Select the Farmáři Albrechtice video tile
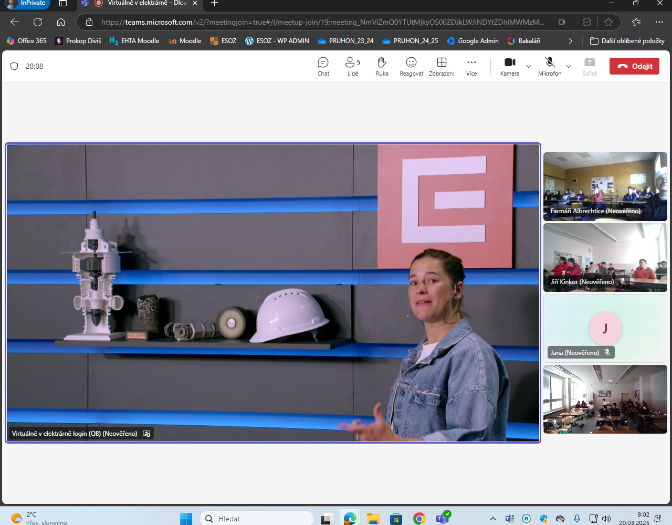 [x=605, y=186]
